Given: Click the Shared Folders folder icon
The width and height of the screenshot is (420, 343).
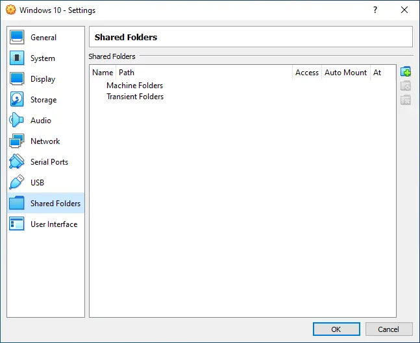Looking at the screenshot, I should (17, 203).
